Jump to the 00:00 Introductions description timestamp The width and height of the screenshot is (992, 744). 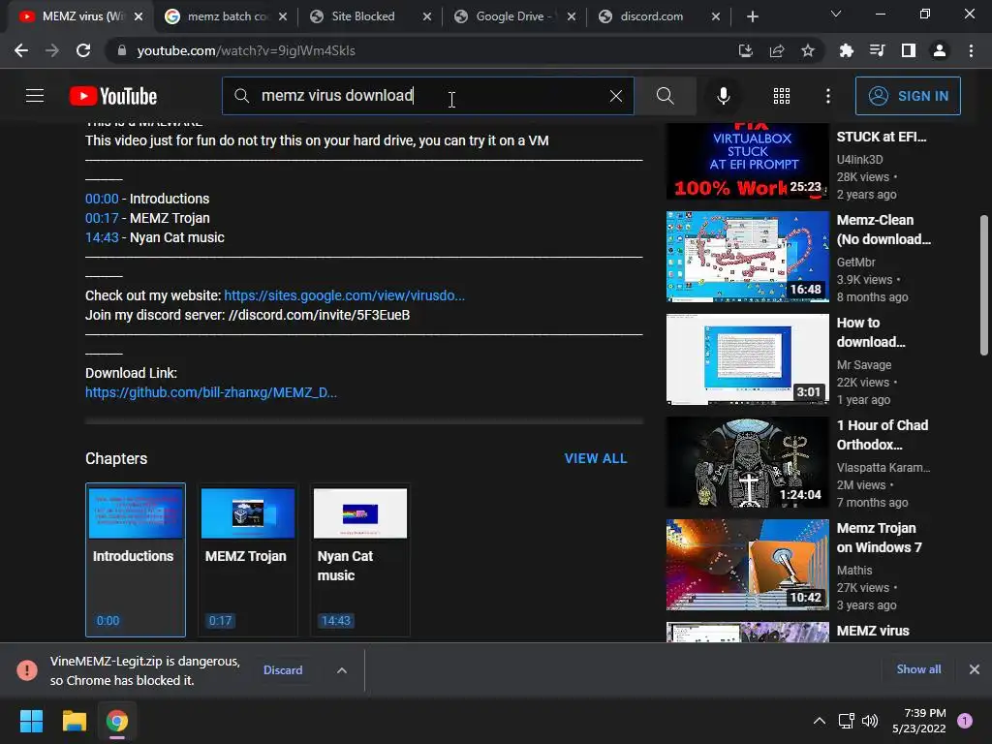[x=102, y=199]
